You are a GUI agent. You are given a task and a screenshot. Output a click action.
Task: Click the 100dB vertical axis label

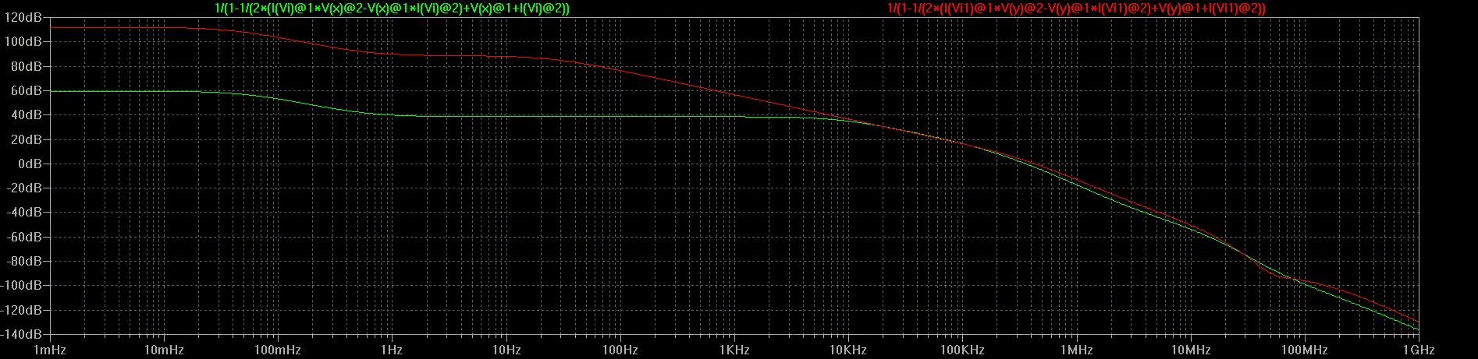23,42
